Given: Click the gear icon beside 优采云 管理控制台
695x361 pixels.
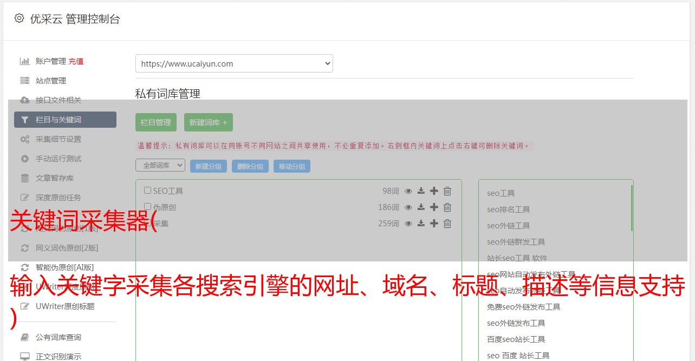Looking at the screenshot, I should coord(20,18).
